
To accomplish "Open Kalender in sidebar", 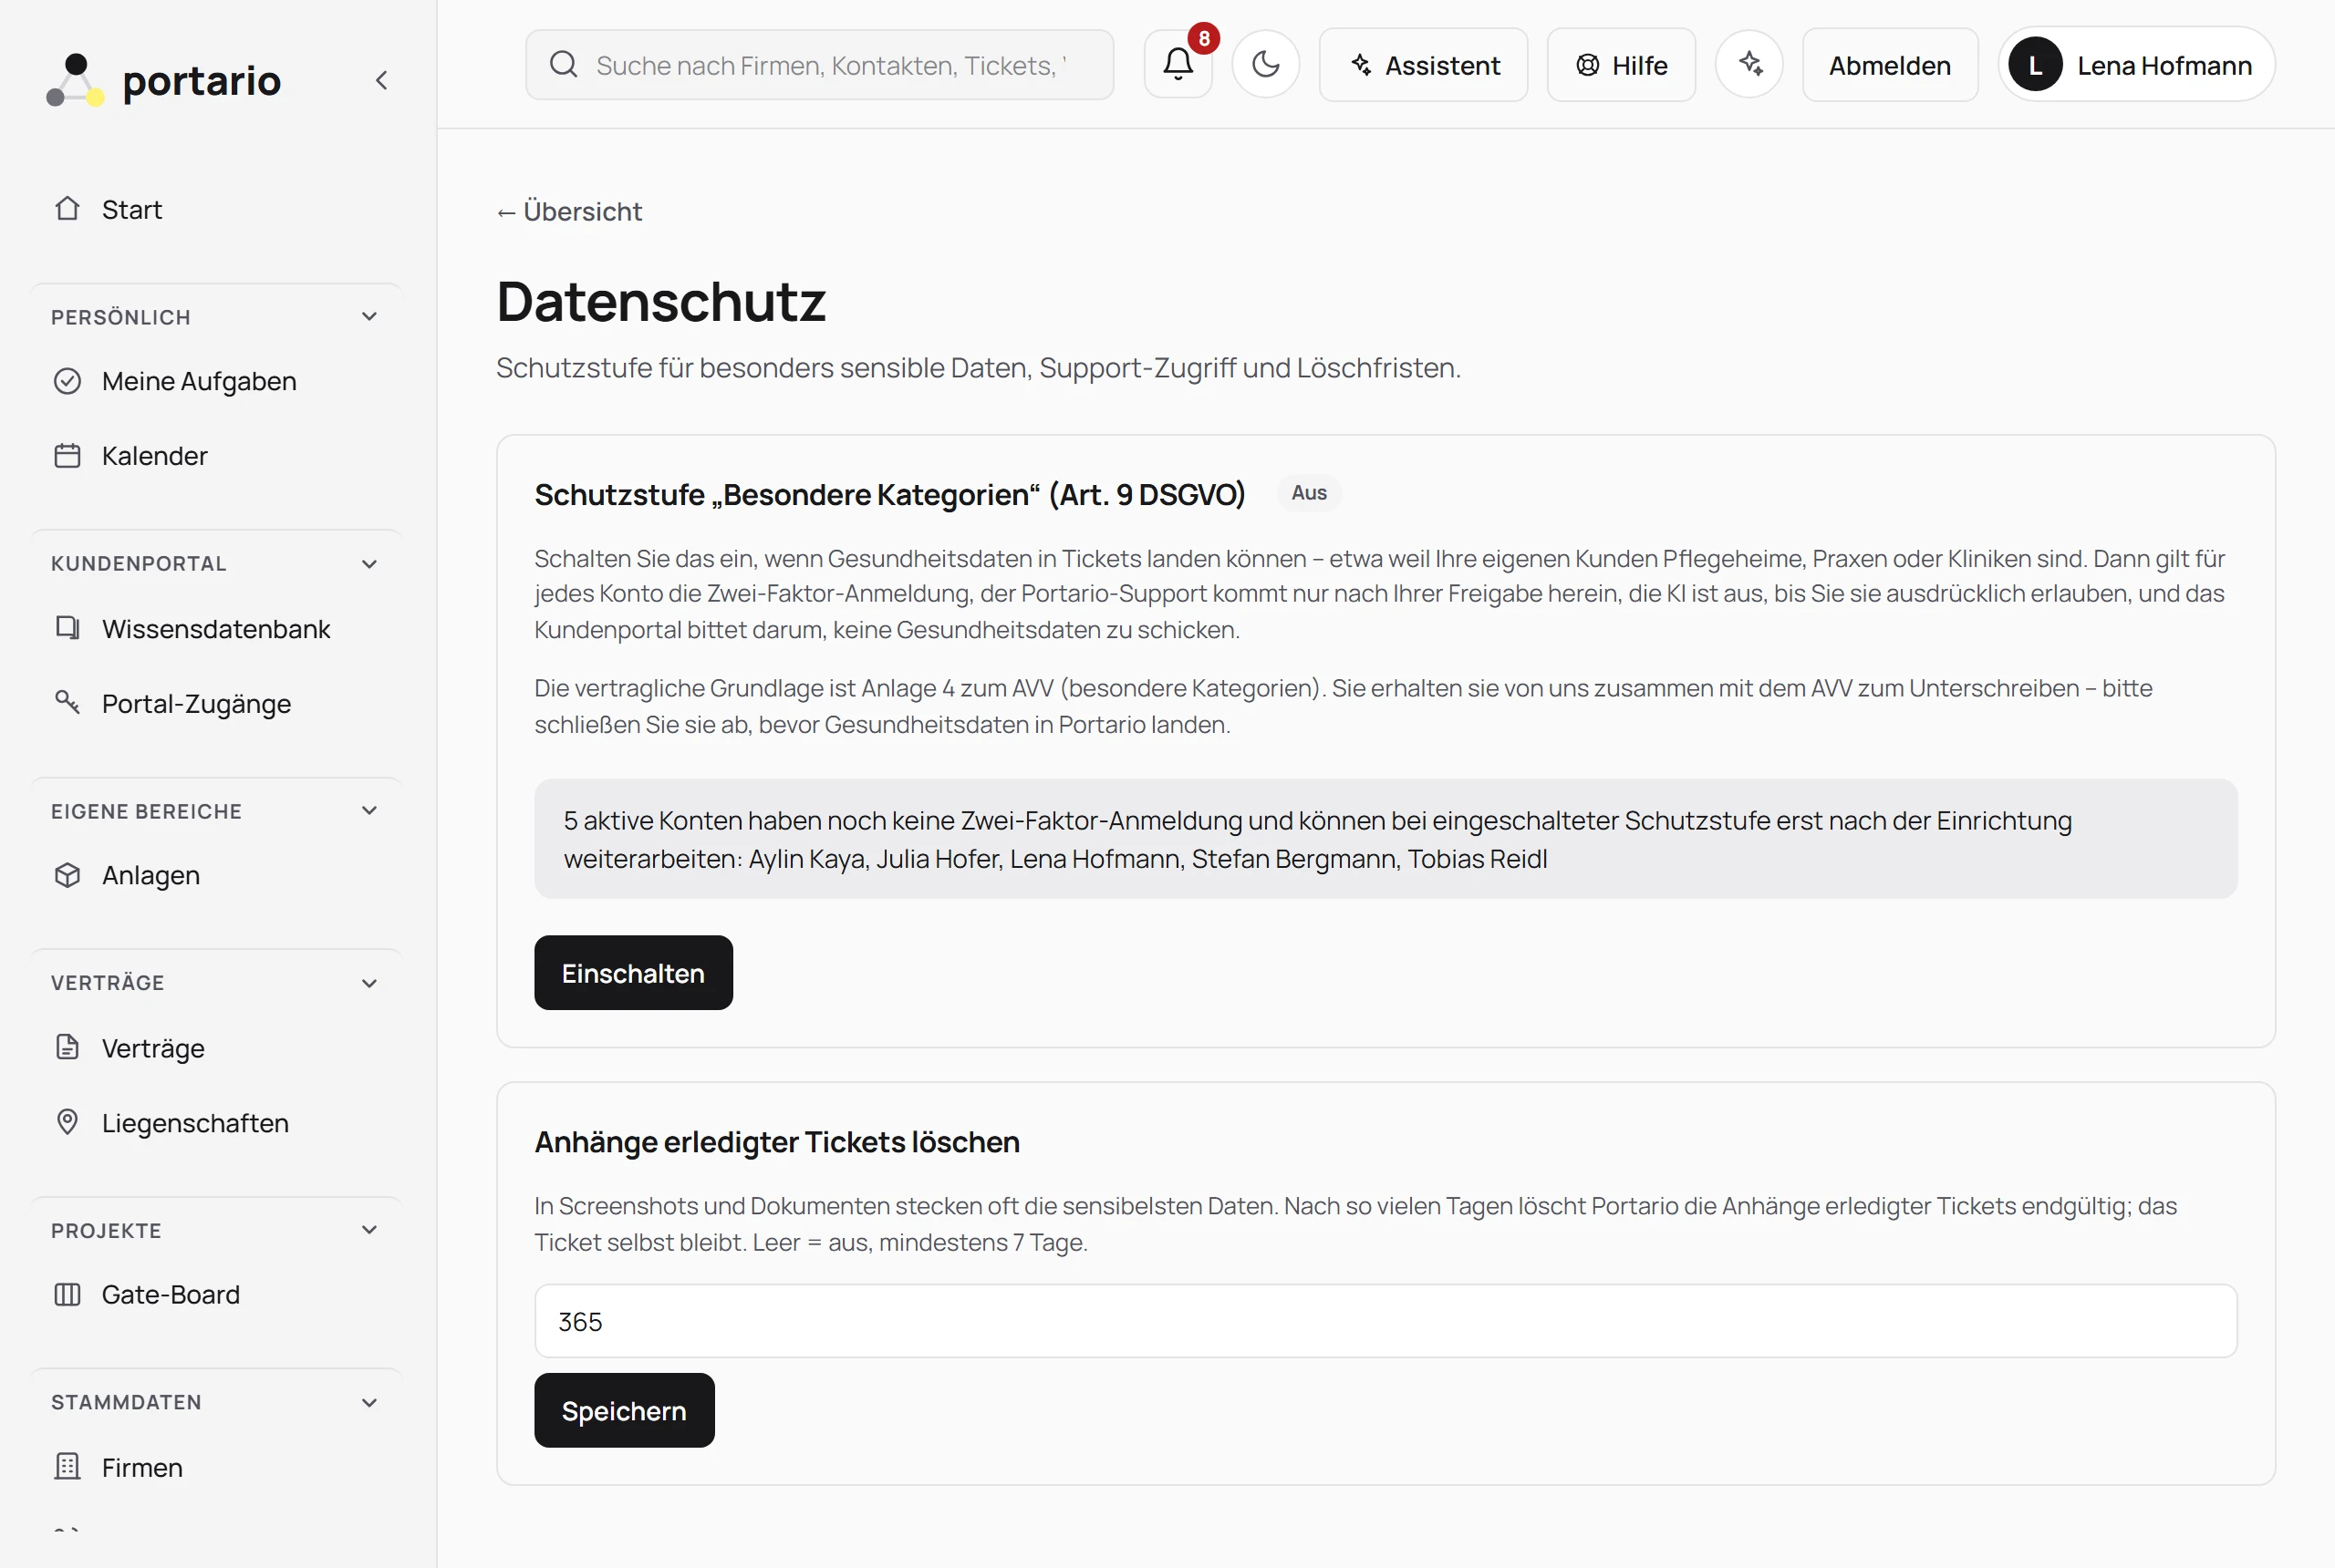I will [217, 456].
